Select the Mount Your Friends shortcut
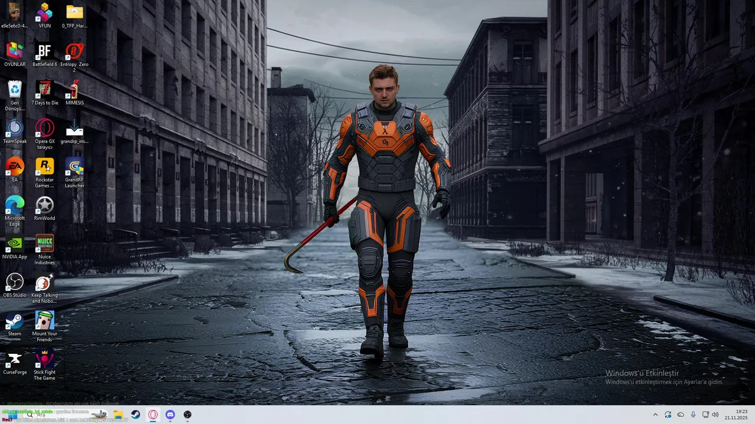Image resolution: width=755 pixels, height=424 pixels. [44, 327]
